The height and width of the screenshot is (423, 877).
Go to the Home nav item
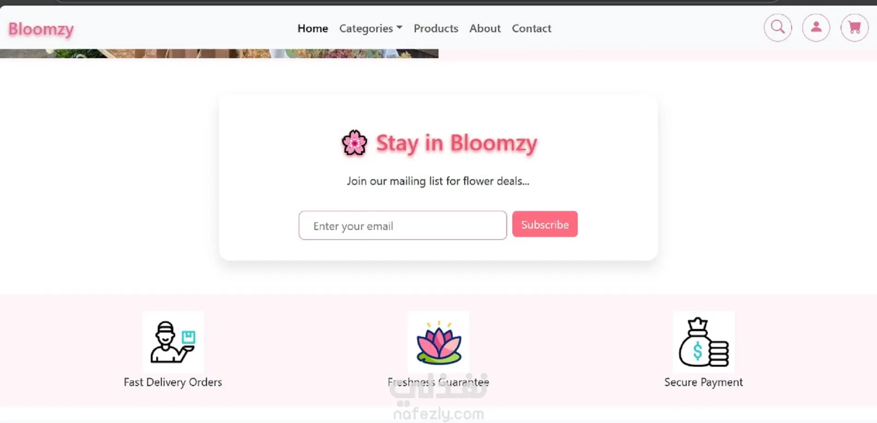313,28
